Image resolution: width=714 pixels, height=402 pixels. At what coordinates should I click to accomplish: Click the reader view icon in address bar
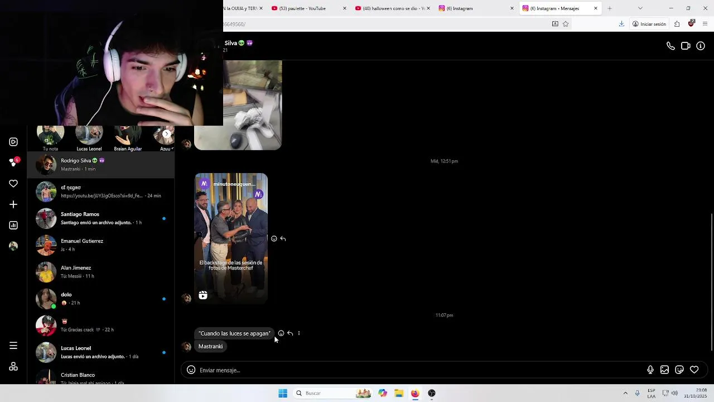pyautogui.click(x=555, y=24)
